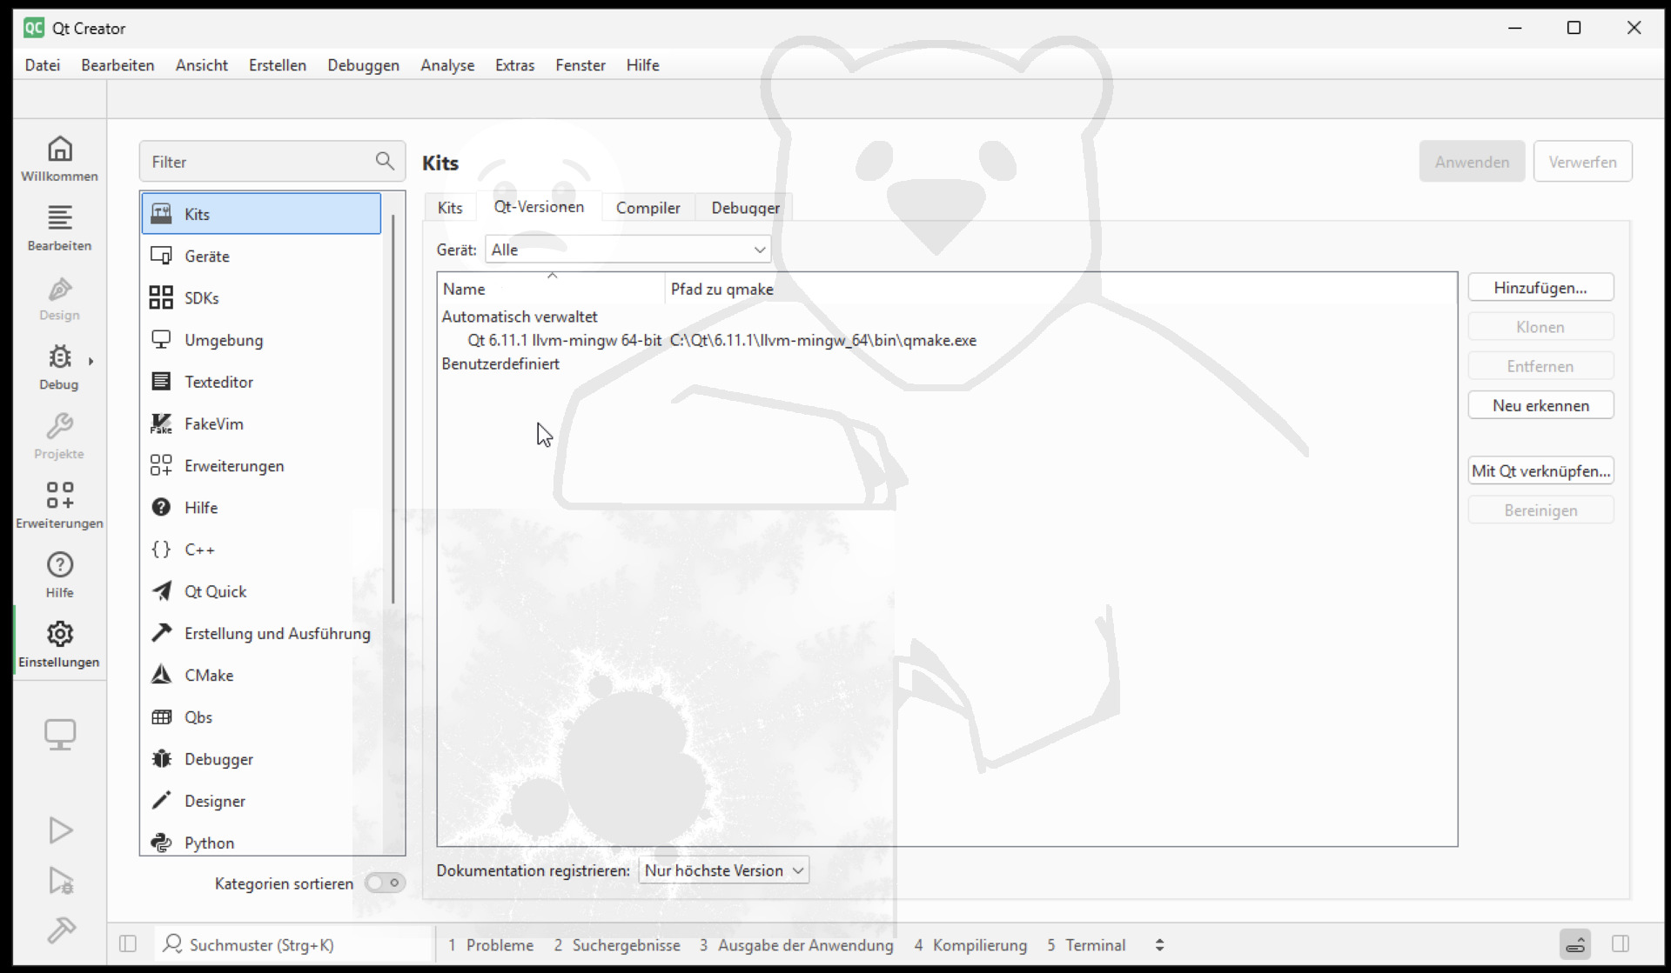Open the Projekte mode
This screenshot has width=1671, height=973.
point(59,437)
